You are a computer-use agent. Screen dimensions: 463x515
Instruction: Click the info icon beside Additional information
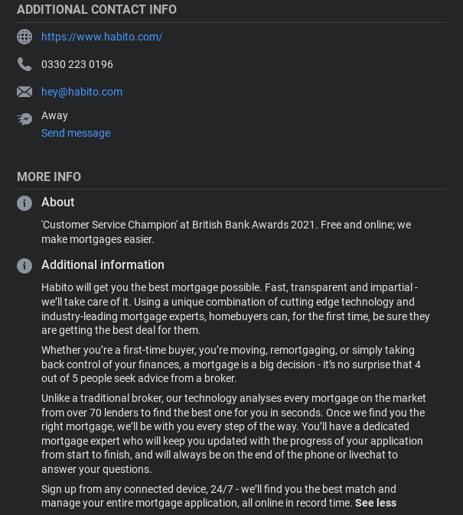(x=24, y=266)
